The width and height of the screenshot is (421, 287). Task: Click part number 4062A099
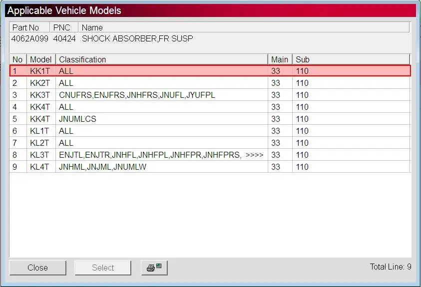(30, 38)
